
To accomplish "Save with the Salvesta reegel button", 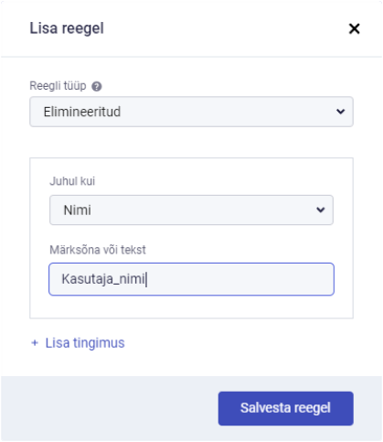I will point(286,408).
